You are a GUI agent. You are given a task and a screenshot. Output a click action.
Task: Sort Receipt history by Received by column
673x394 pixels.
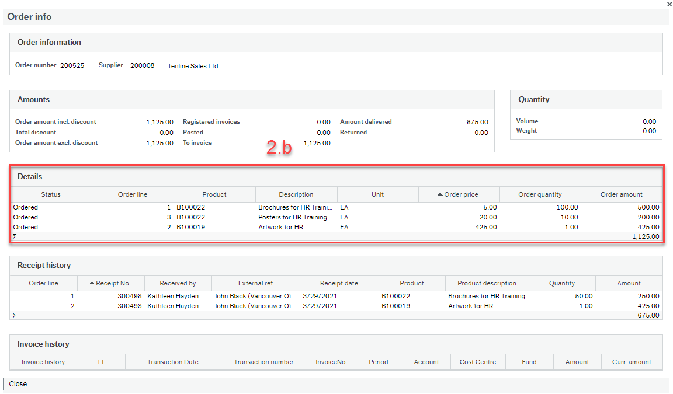click(x=178, y=283)
